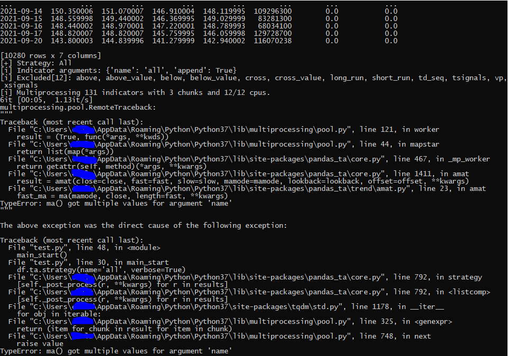Click the 'Multiprocessing 131 indicators' line

pos(135,93)
